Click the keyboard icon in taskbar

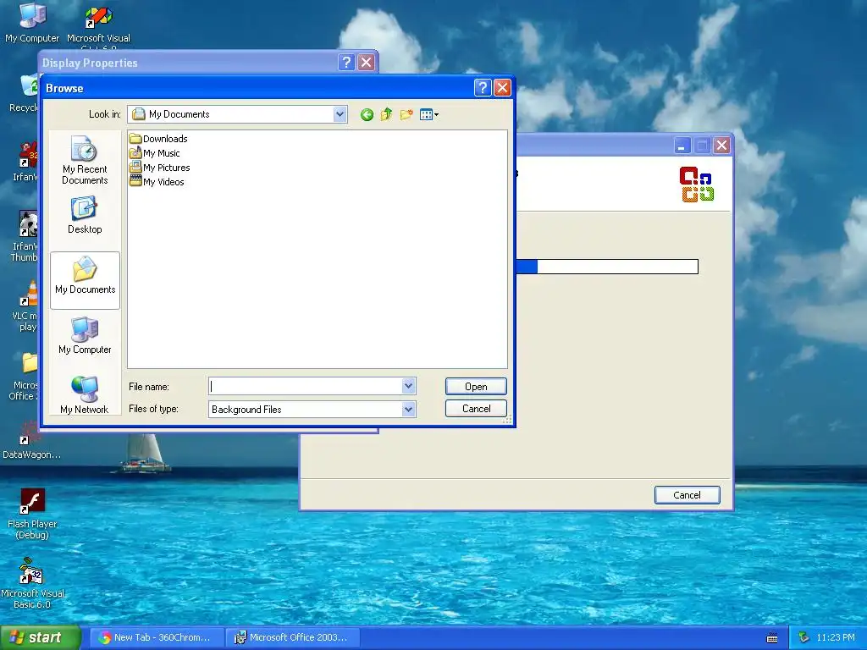tap(772, 638)
